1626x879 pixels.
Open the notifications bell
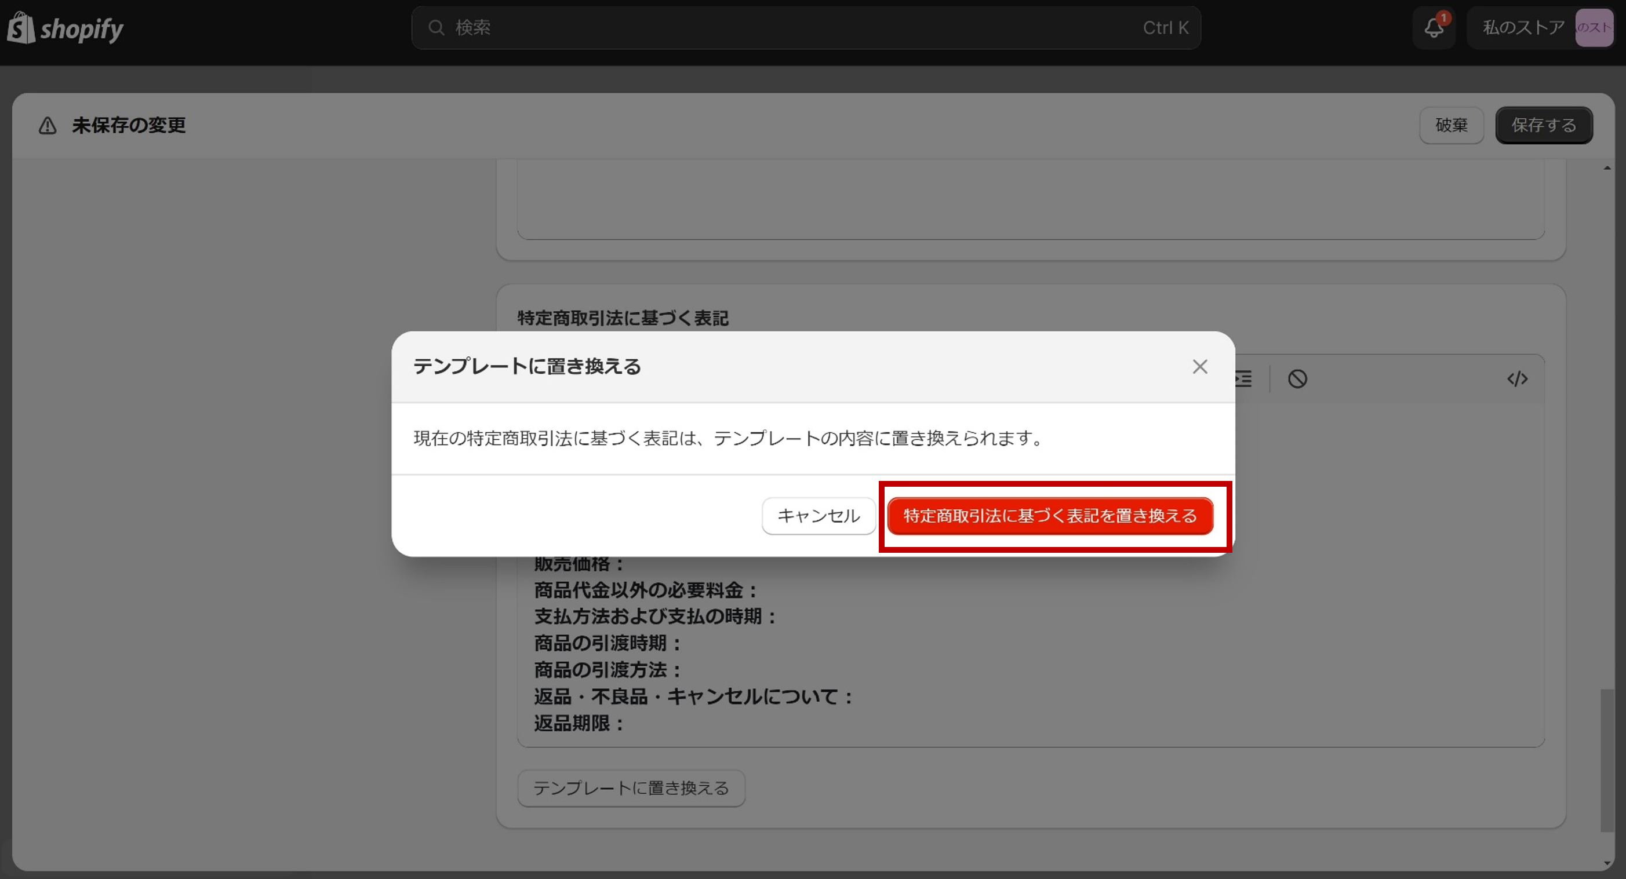point(1434,27)
